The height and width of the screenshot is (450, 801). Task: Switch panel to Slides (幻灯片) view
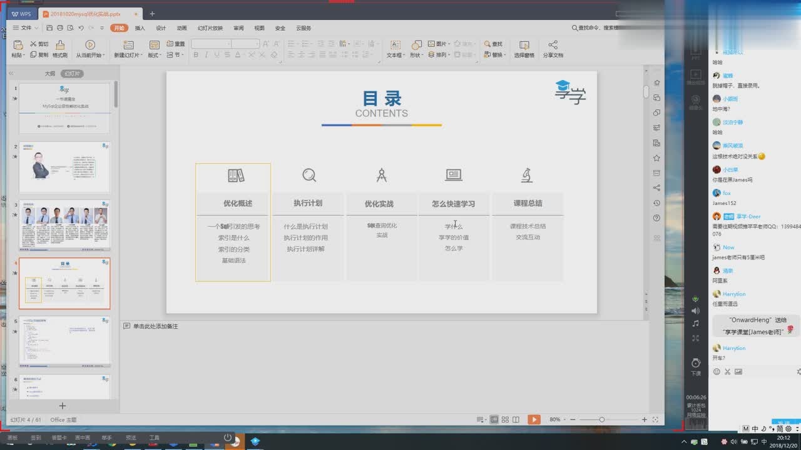tap(72, 74)
